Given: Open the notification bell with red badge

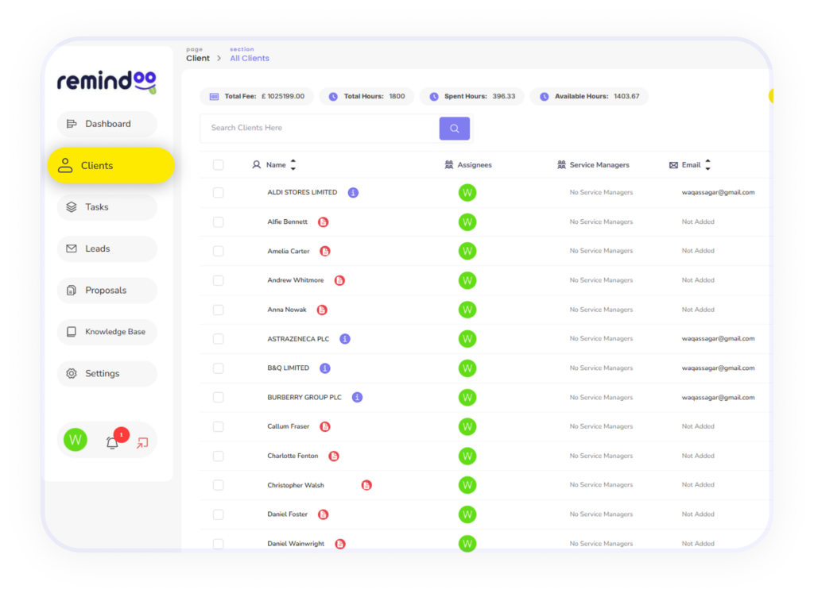Looking at the screenshot, I should 112,442.
